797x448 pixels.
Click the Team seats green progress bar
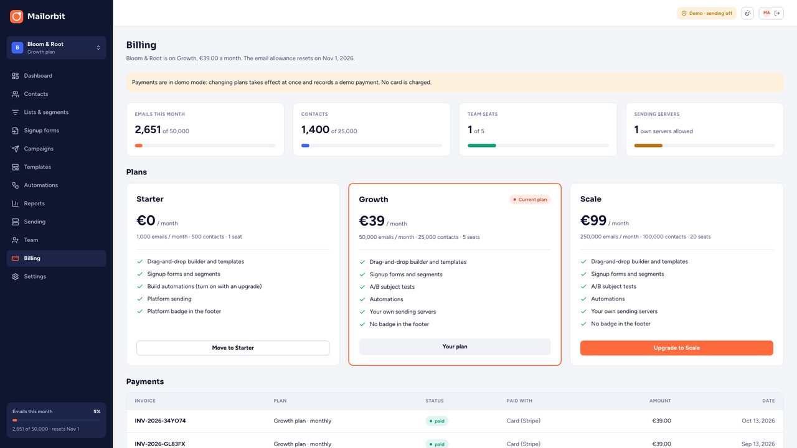[538, 146]
